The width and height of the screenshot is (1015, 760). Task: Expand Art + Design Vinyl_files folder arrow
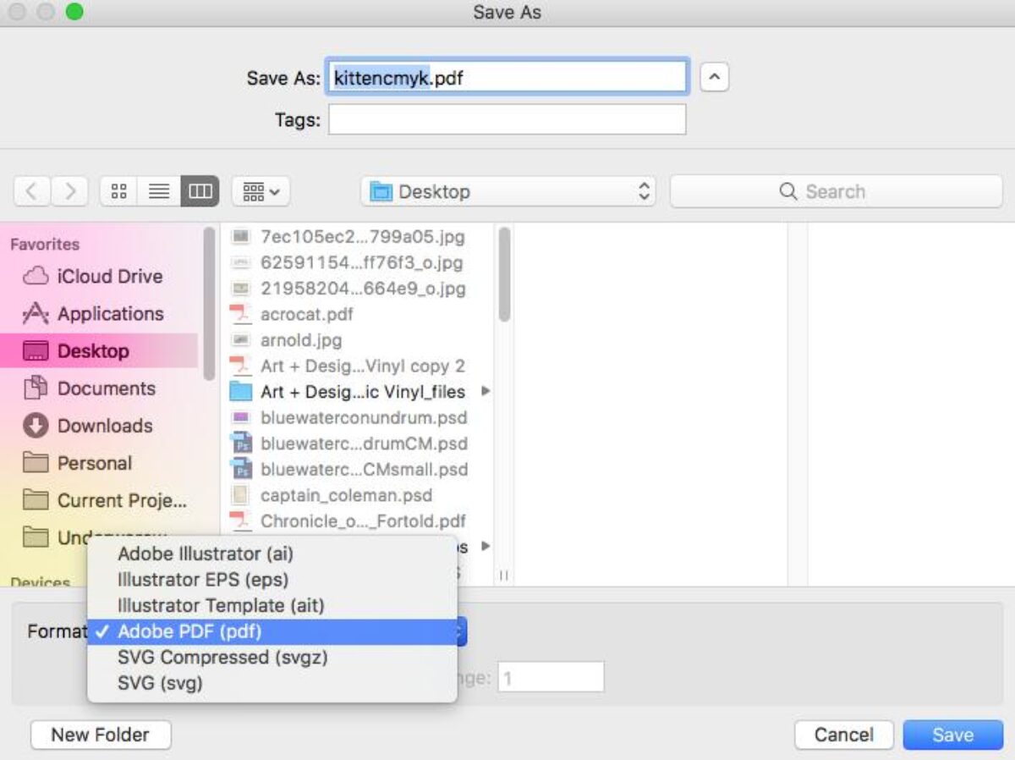pos(486,392)
